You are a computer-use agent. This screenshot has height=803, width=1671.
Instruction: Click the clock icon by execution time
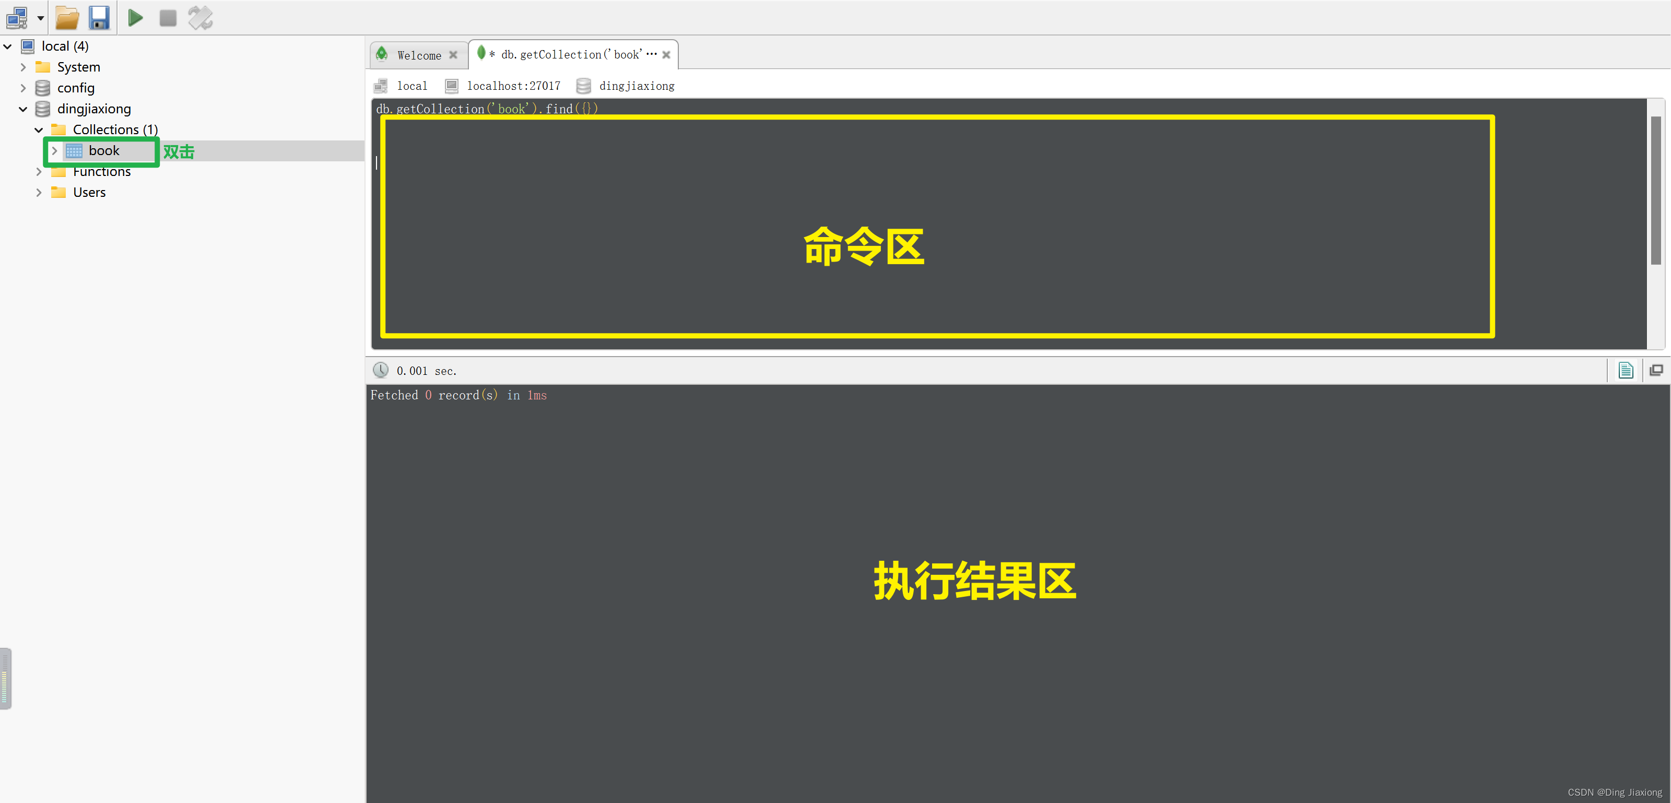381,370
